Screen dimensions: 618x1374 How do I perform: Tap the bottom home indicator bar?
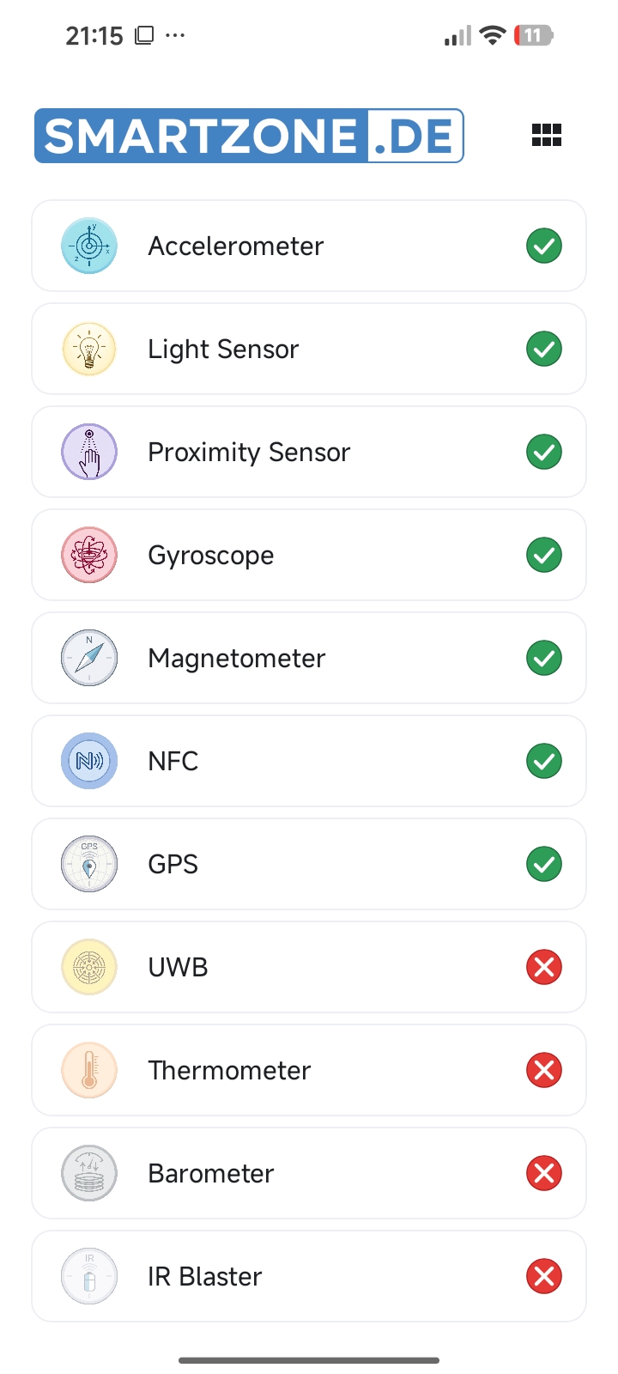[309, 1360]
